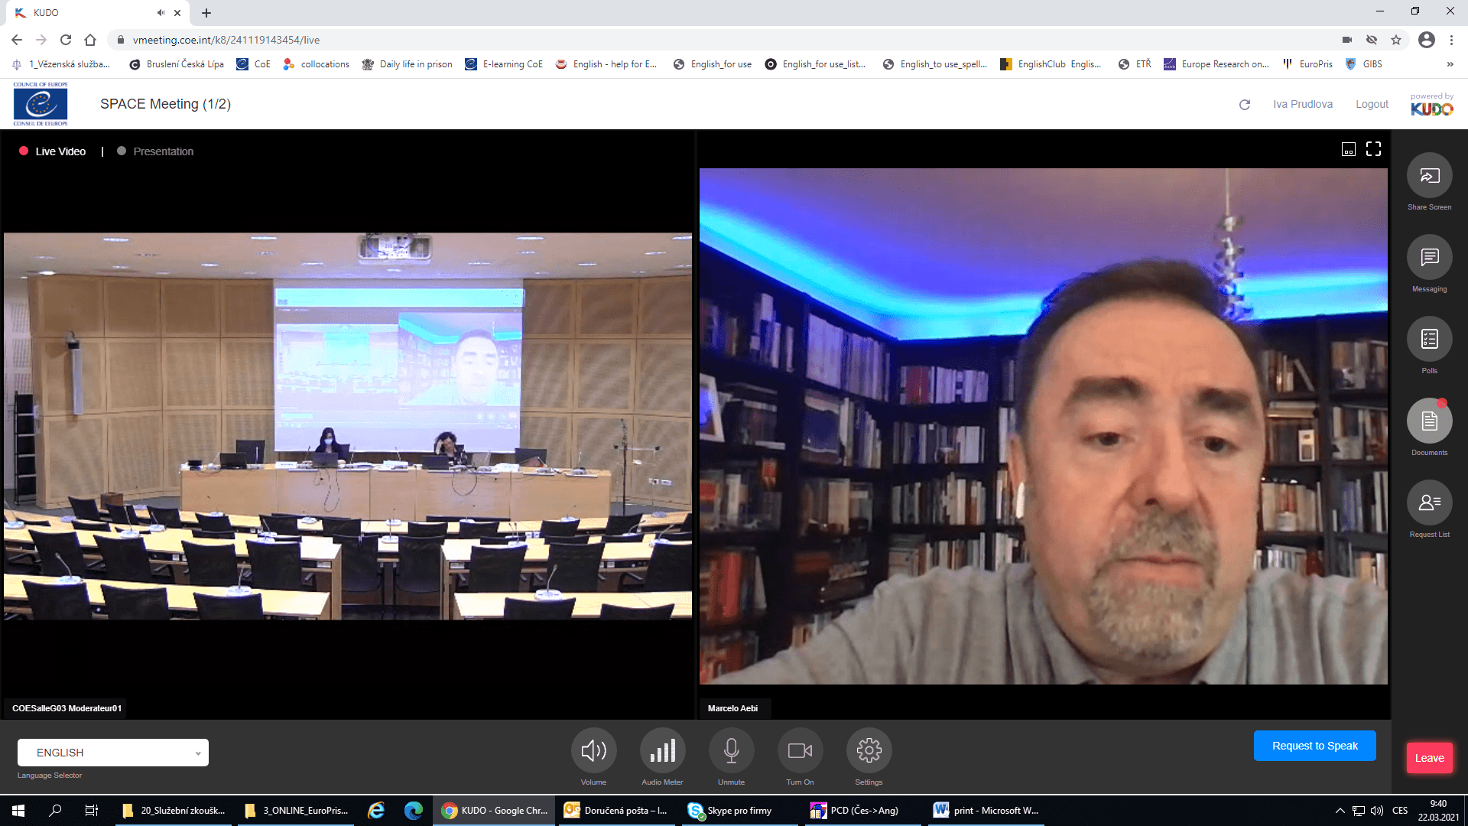Open the Messaging chat icon
Viewport: 1468px width, 826px height.
(x=1429, y=258)
